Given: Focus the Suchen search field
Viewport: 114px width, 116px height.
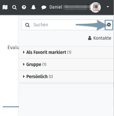Looking at the screenshot, I should [63, 25].
